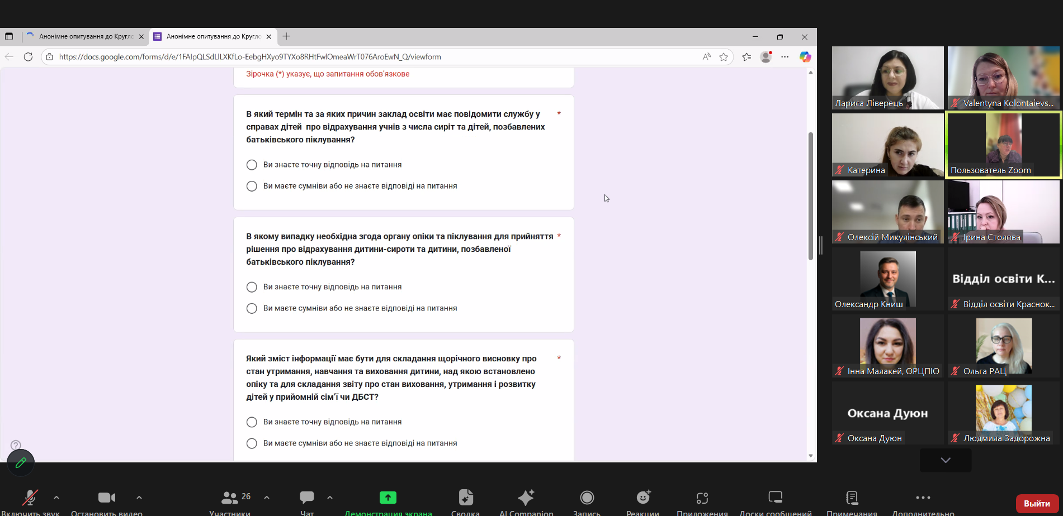Click the red Leave meeting button
This screenshot has width=1063, height=516.
(x=1036, y=503)
